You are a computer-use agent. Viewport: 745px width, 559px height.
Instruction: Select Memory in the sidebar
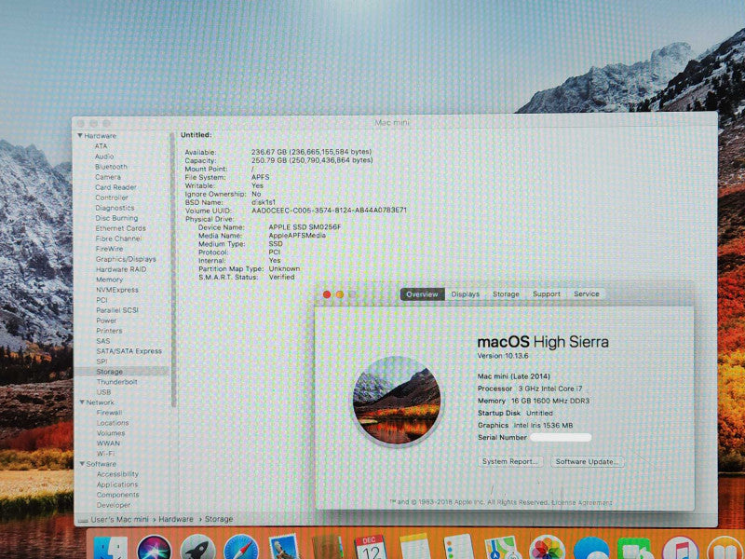(109, 279)
